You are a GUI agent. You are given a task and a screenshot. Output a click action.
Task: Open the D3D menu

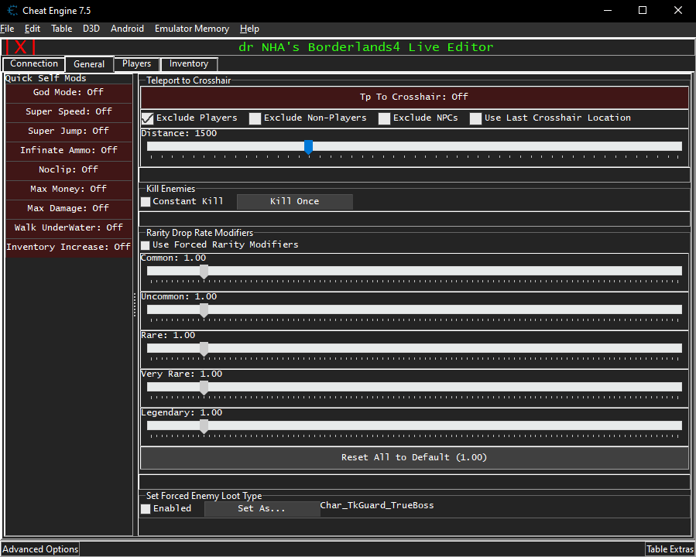(x=91, y=29)
